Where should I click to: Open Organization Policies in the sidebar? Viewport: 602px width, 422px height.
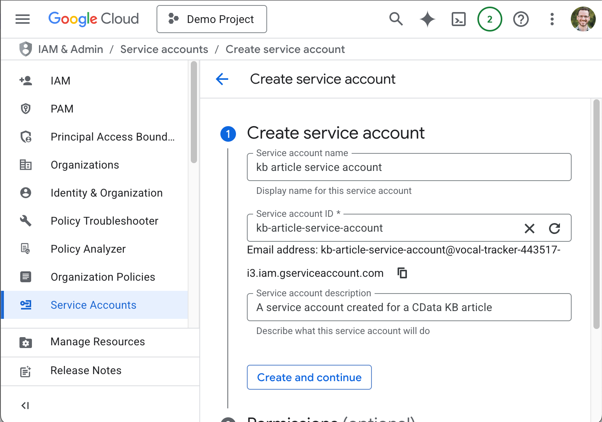(x=102, y=277)
